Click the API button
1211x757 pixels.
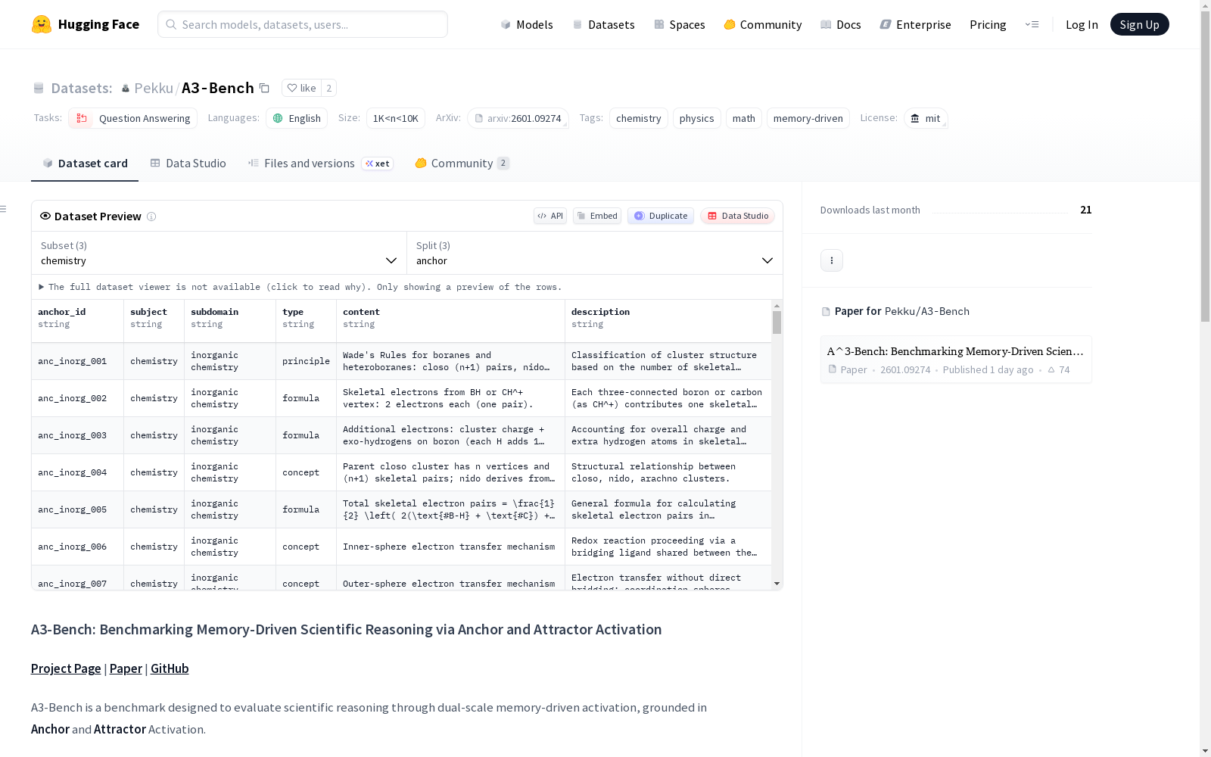(x=550, y=216)
